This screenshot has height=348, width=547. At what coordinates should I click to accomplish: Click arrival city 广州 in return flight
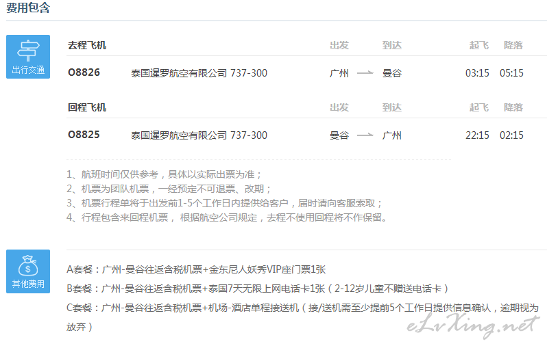click(392, 135)
